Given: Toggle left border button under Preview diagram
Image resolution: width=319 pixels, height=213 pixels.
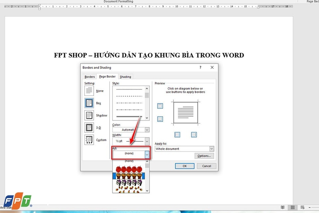Looking at the screenshot, I should click(x=177, y=135).
